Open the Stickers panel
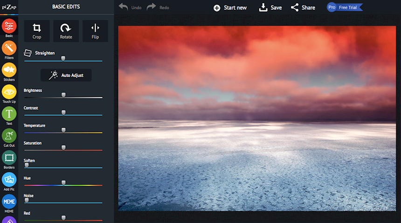Viewport: 401px width, 223px height. click(x=9, y=70)
